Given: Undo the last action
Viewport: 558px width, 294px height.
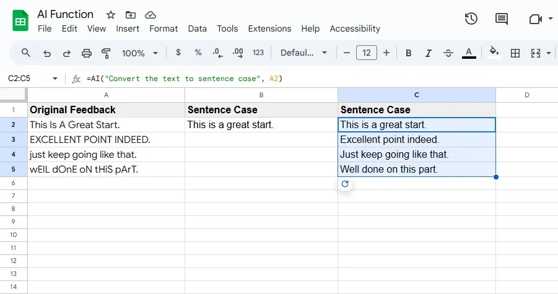Looking at the screenshot, I should [47, 53].
